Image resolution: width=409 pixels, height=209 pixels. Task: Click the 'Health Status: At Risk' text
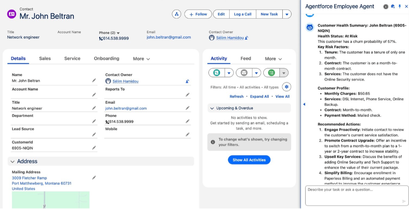(x=338, y=36)
